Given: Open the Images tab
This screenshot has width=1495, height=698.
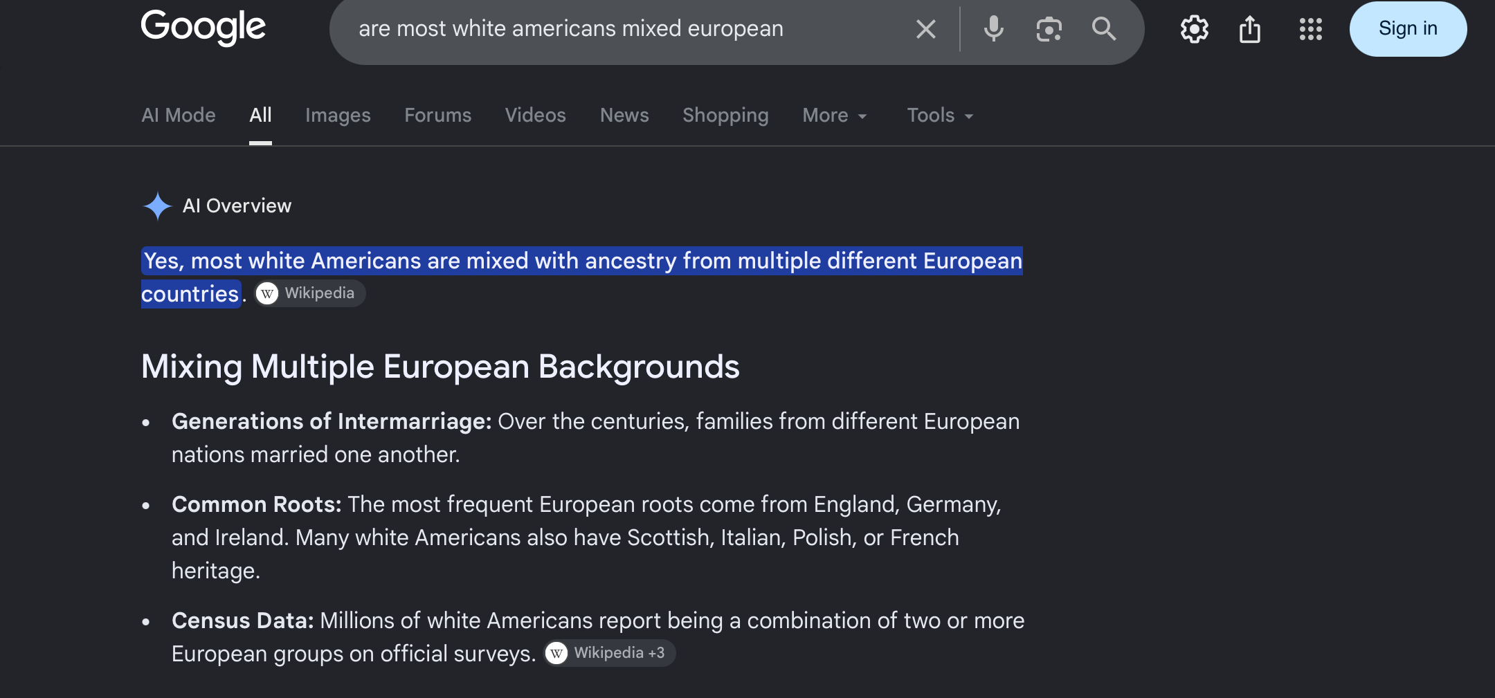Looking at the screenshot, I should pos(338,115).
